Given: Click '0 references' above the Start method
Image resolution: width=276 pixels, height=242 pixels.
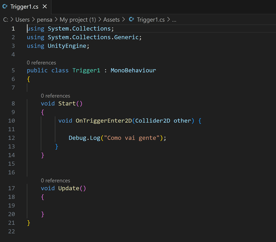Looking at the screenshot, I should click(56, 96).
